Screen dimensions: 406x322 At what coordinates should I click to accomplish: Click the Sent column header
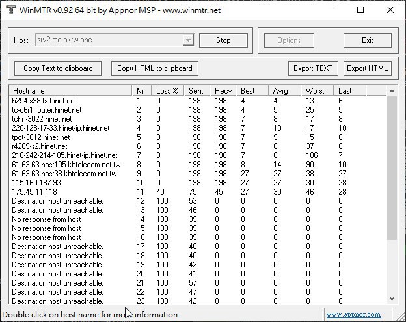click(x=197, y=91)
